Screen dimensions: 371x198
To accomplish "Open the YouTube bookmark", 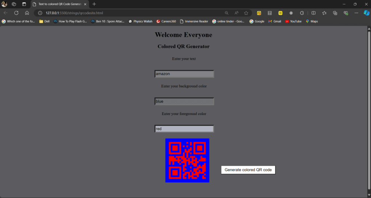I will pyautogui.click(x=293, y=21).
